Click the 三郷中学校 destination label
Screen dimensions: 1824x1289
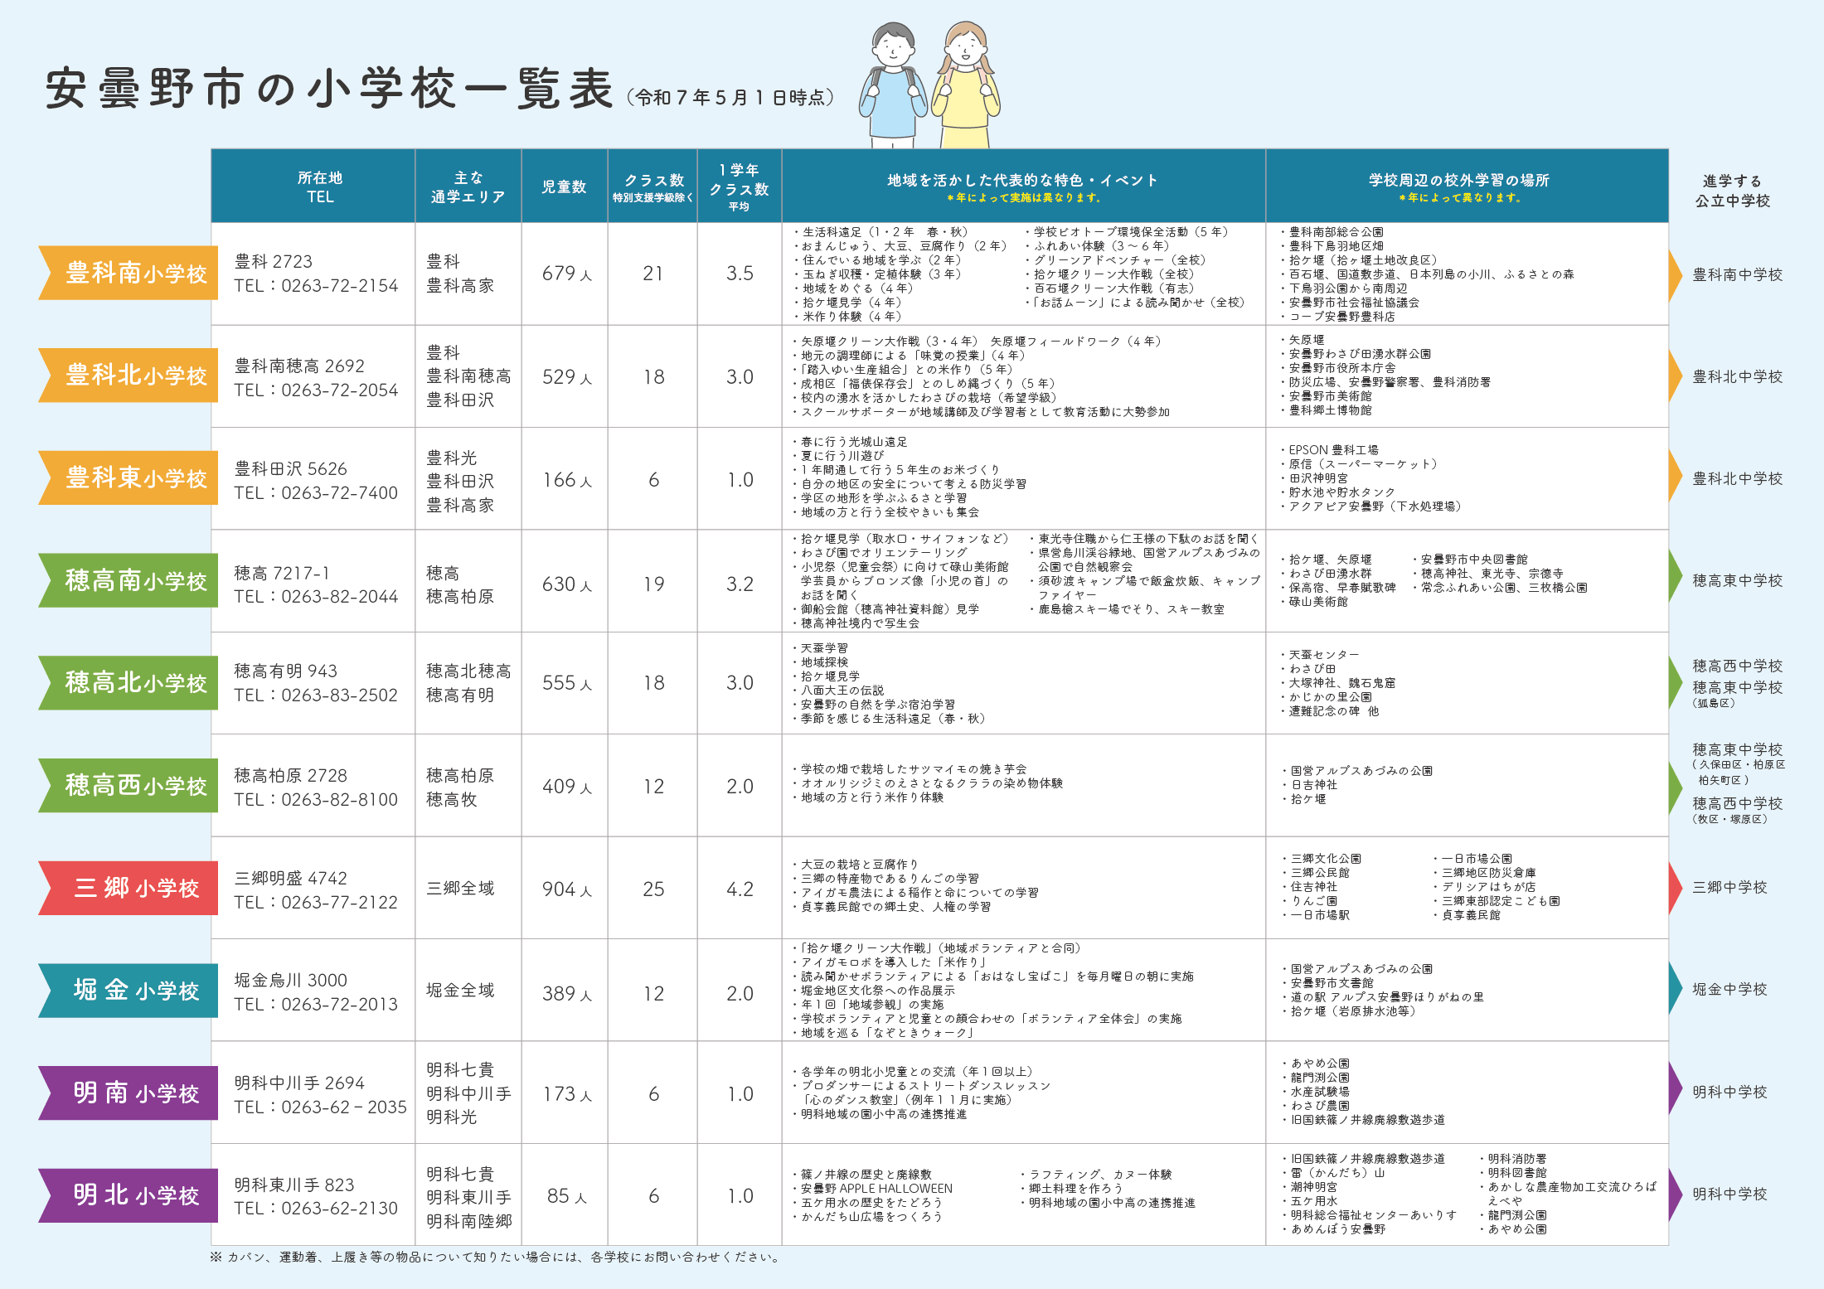(1729, 887)
